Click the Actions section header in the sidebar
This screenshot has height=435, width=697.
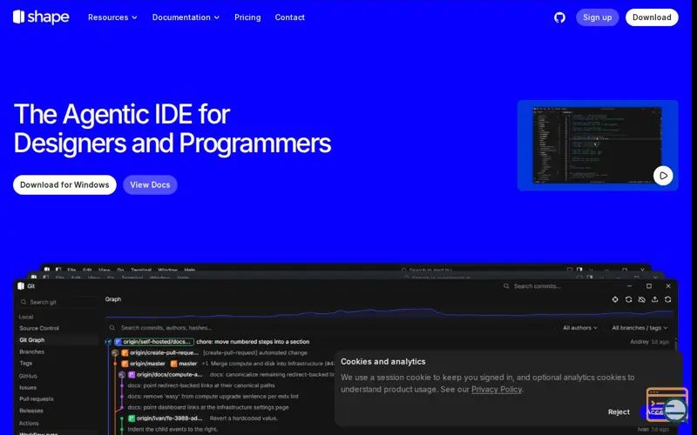(29, 424)
